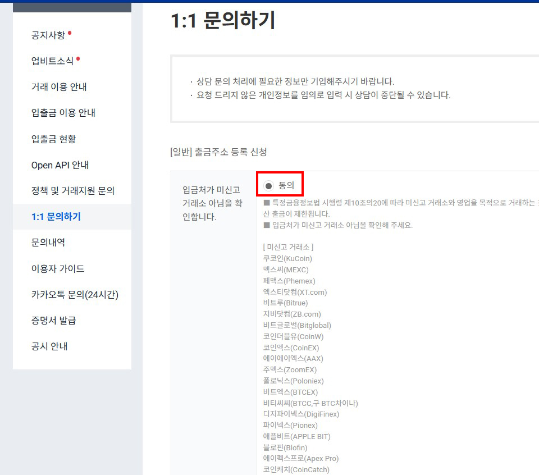Click the 주멕스(ZoomEX) entry
539x475 pixels.
click(290, 370)
